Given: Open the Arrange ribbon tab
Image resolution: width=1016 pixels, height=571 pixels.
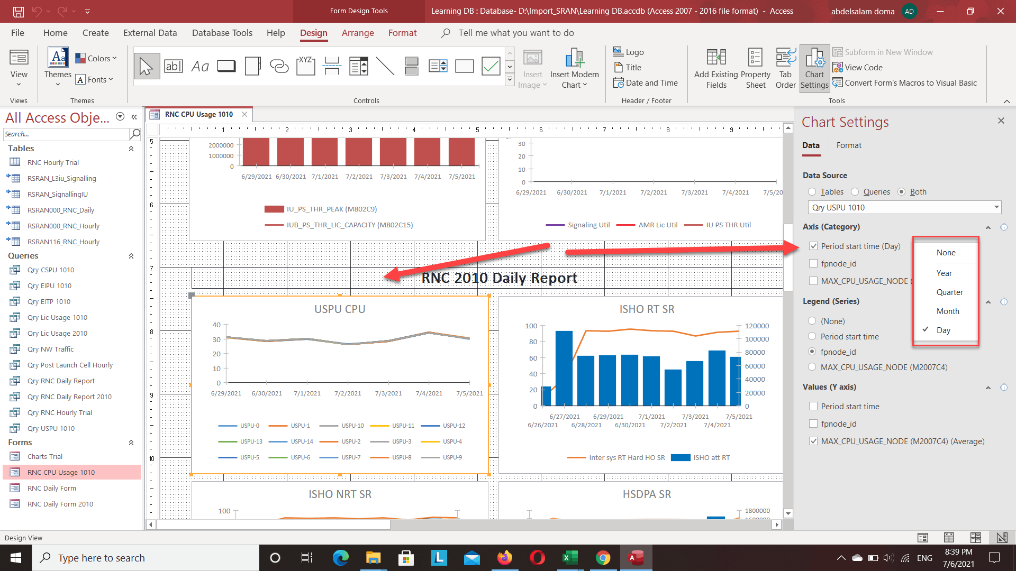Looking at the screenshot, I should 358,33.
